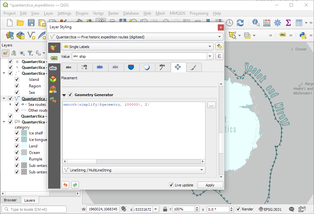
Task: Open project folder icon in toolbar
Action: (20, 23)
